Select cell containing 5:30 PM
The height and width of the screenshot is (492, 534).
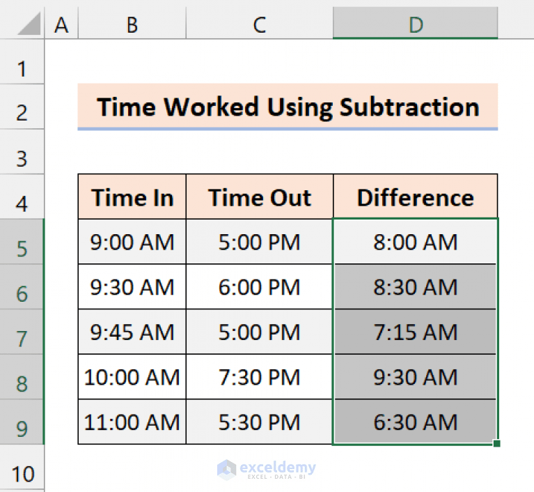pos(260,422)
